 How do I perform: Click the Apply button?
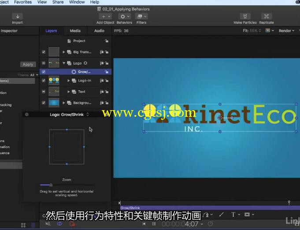pos(28,64)
